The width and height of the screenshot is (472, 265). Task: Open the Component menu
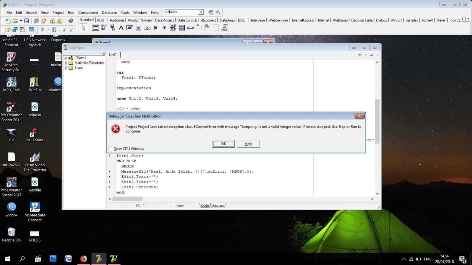click(88, 12)
